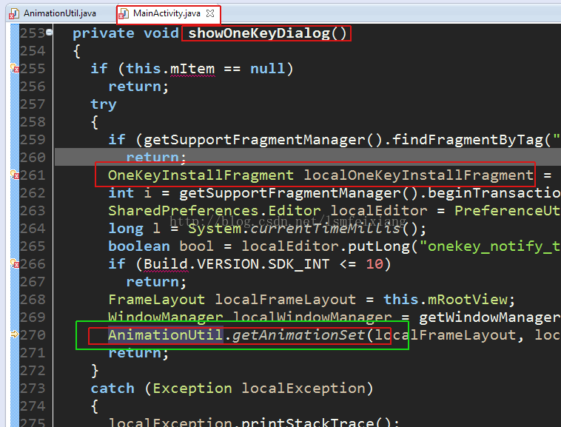Screen dimensions: 561x427
Task: Click localOneKeyInstallFragment variable on line 261
Action: click(419, 175)
